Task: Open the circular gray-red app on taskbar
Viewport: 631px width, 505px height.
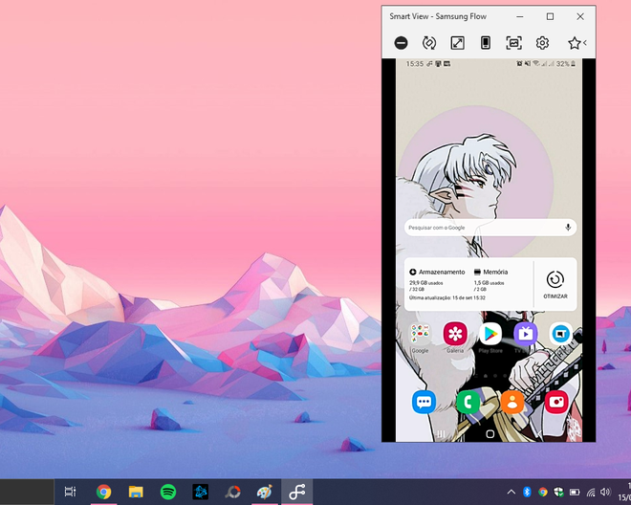Action: pyautogui.click(x=232, y=492)
